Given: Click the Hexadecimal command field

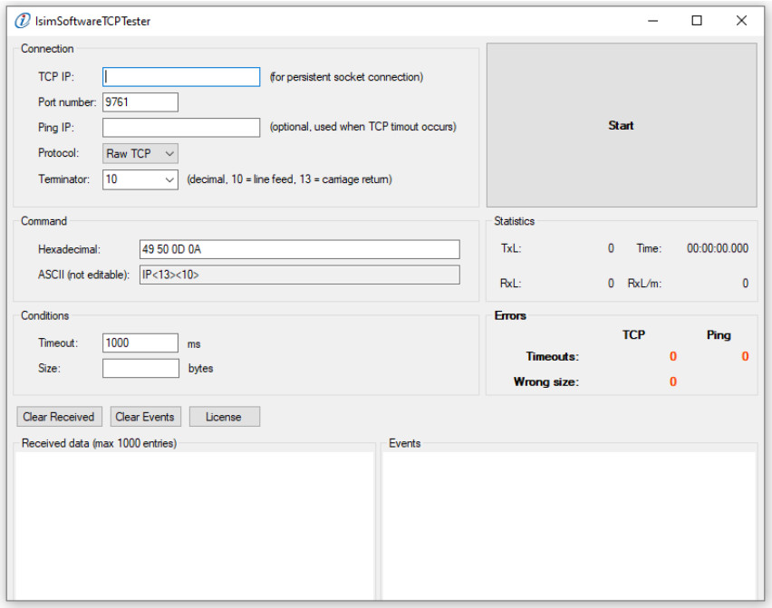Looking at the screenshot, I should (x=299, y=249).
